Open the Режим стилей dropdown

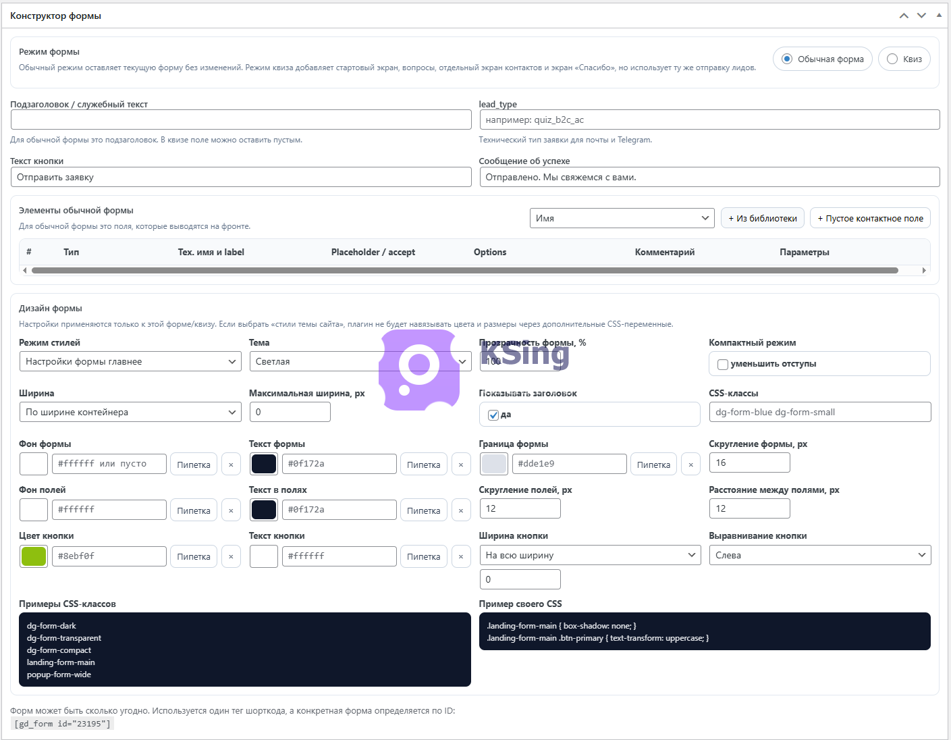[x=130, y=361]
